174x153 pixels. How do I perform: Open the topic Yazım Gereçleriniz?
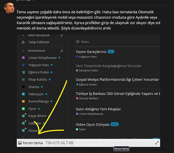click(91, 52)
